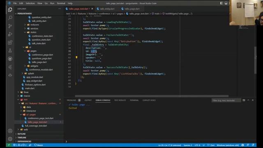This screenshot has height=148, width=263.
Task: Open the Test Results panel tab
Action: (120, 100)
